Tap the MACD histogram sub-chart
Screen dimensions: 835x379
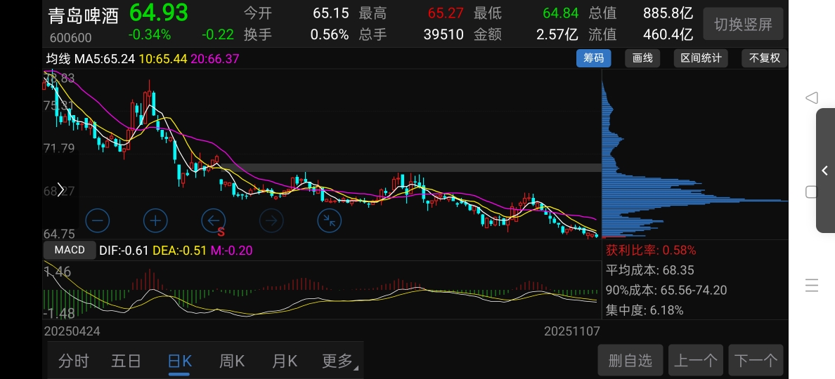[x=322, y=290]
